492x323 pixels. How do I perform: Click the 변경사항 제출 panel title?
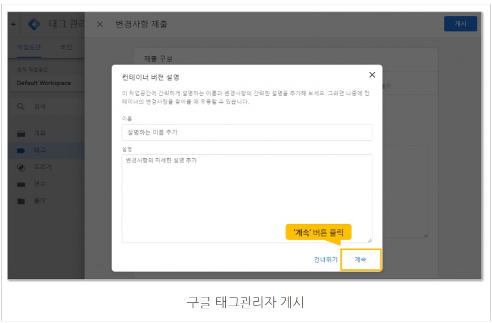(x=142, y=24)
